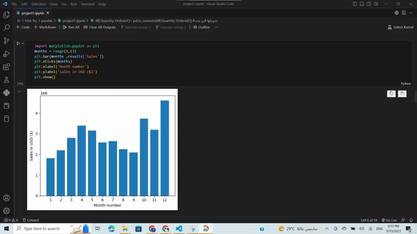
Task: Click Clear All Outputs
Action: pos(100,27)
